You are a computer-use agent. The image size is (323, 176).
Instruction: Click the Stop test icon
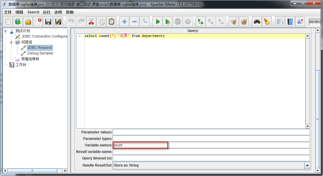pyautogui.click(x=177, y=22)
